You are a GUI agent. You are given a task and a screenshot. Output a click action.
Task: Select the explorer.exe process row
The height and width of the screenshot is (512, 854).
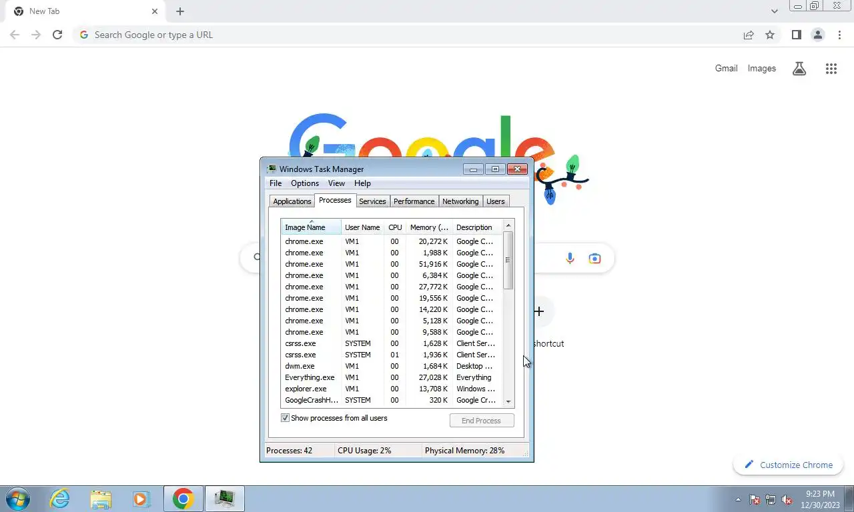392,389
